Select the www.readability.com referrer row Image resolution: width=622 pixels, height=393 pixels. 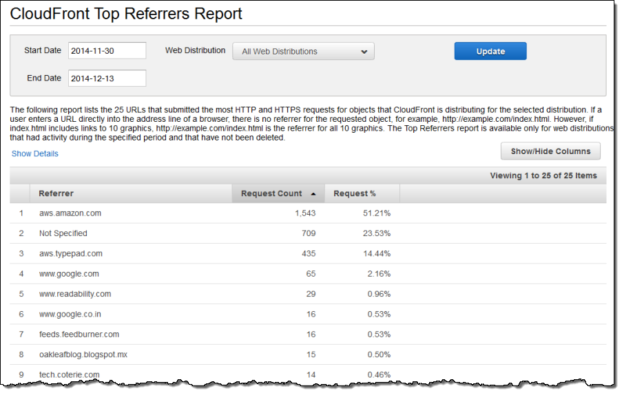click(x=75, y=294)
